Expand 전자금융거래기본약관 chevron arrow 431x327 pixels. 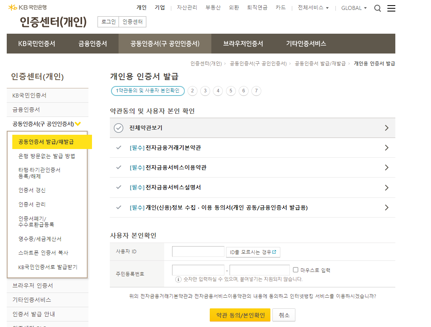(x=387, y=147)
